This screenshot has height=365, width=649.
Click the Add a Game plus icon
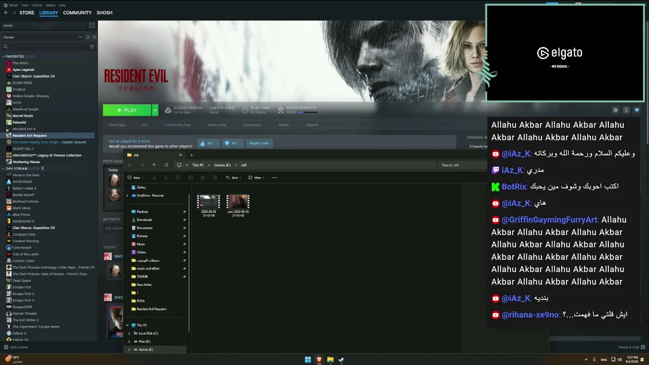coord(6,347)
